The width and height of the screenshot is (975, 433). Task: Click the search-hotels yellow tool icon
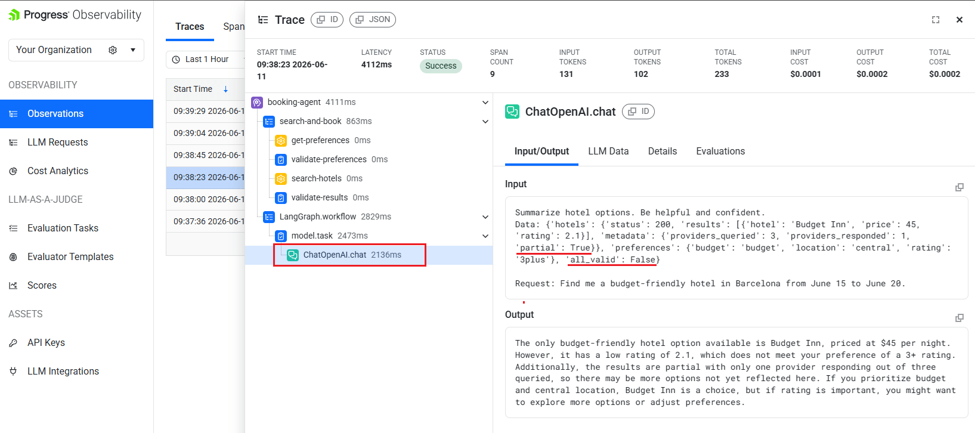281,179
